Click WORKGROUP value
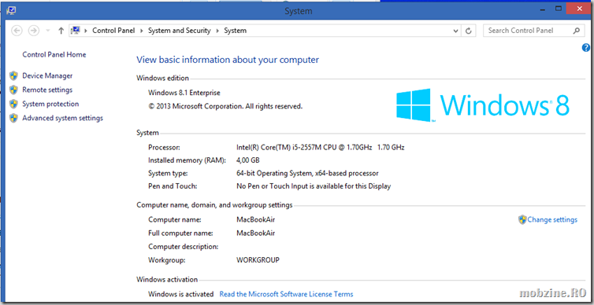The width and height of the screenshot is (594, 305). 258,260
